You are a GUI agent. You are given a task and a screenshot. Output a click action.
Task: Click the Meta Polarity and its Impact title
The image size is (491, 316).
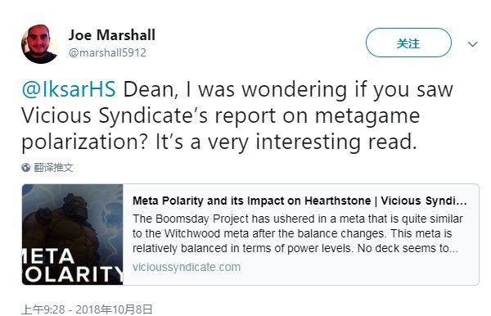(300, 201)
